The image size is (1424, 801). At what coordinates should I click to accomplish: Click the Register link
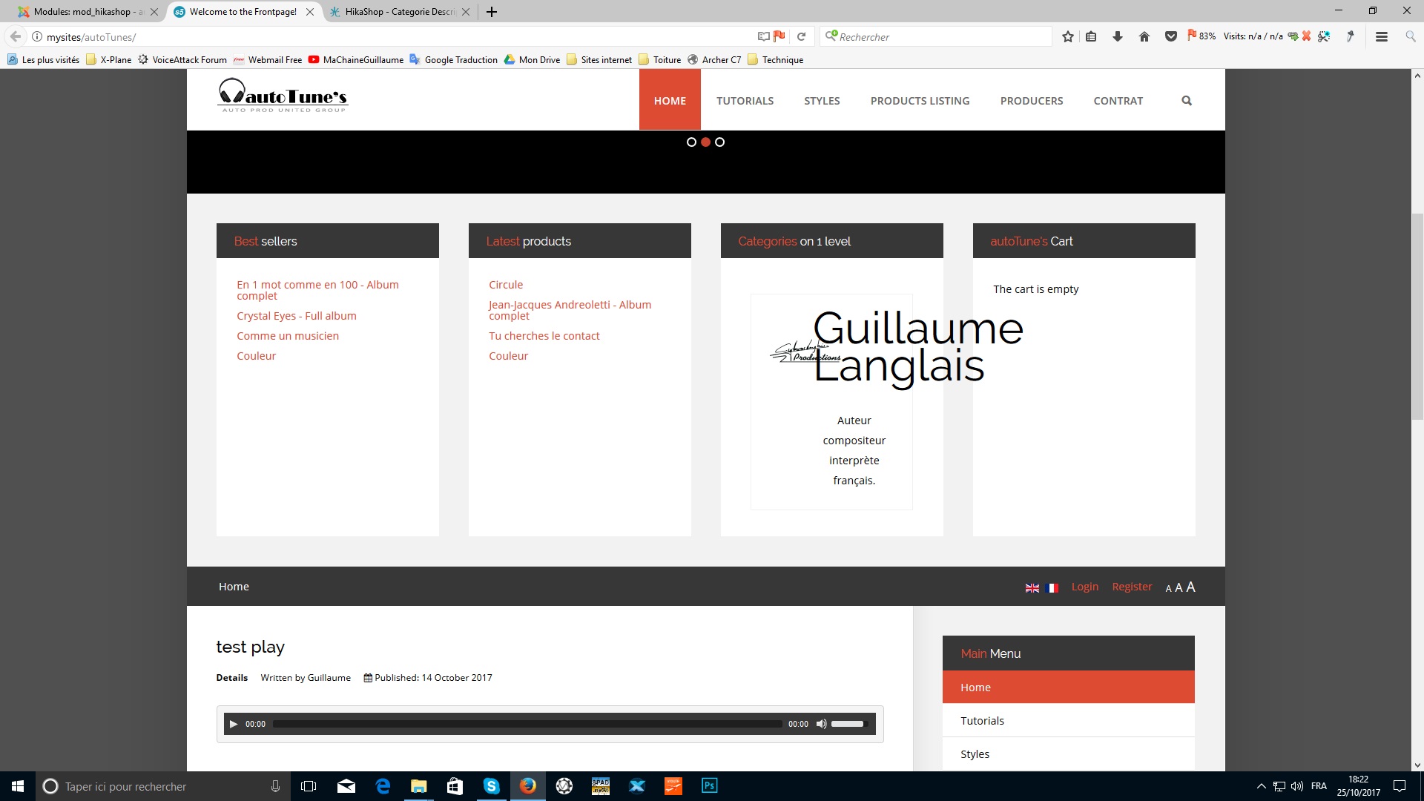[x=1132, y=587]
